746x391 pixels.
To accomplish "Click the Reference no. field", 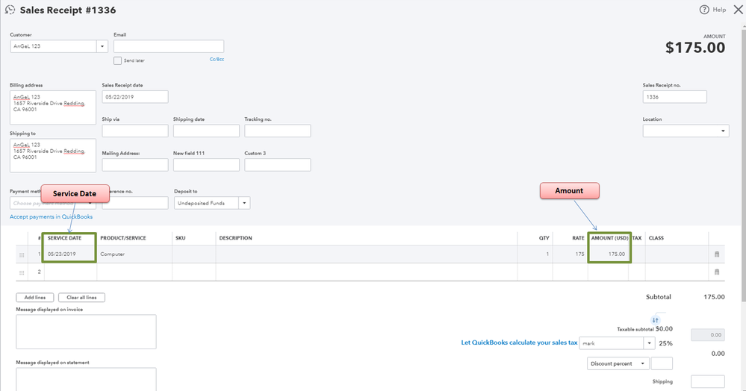I will click(x=135, y=203).
